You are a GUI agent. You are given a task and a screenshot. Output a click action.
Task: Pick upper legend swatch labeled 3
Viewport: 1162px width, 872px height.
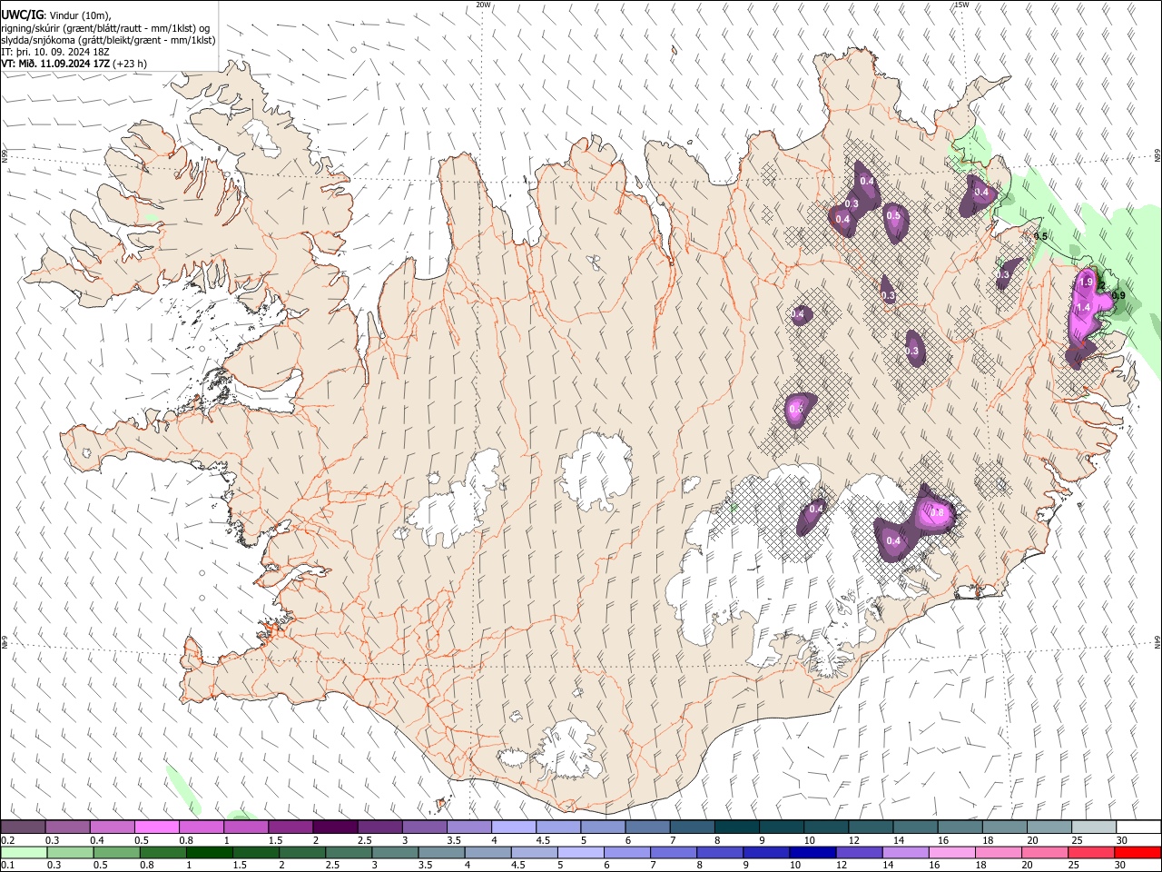424,827
